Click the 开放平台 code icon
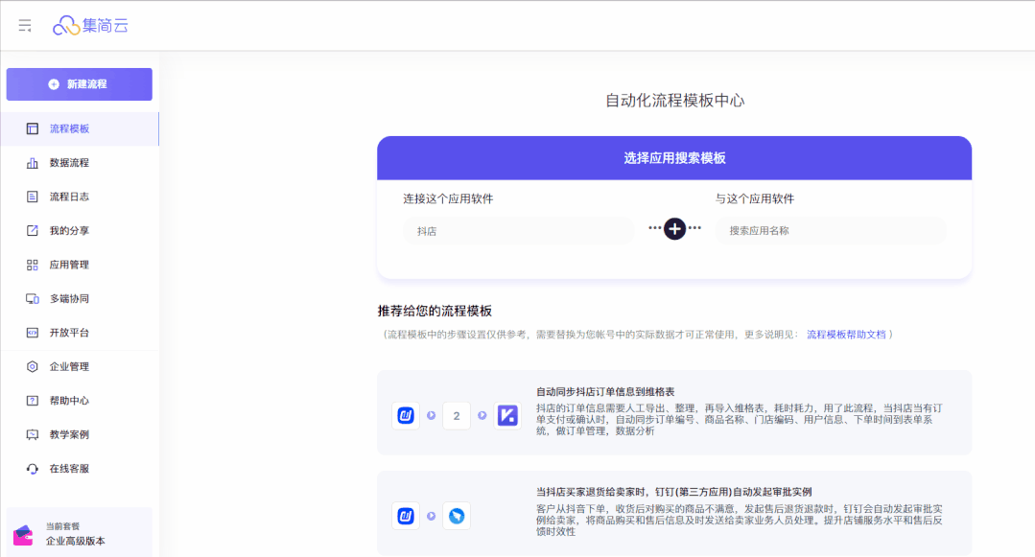This screenshot has height=557, width=1035. pos(33,333)
